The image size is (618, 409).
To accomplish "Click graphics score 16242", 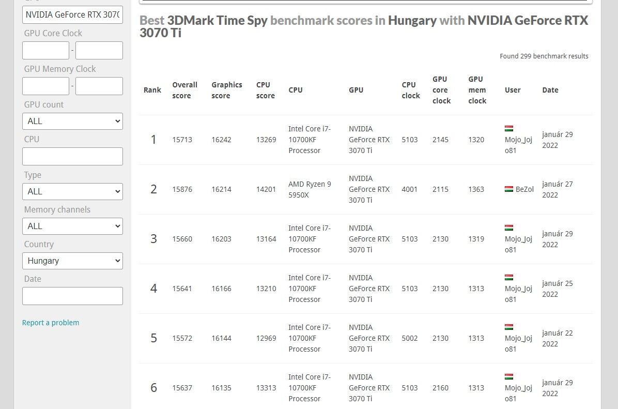I will (221, 140).
